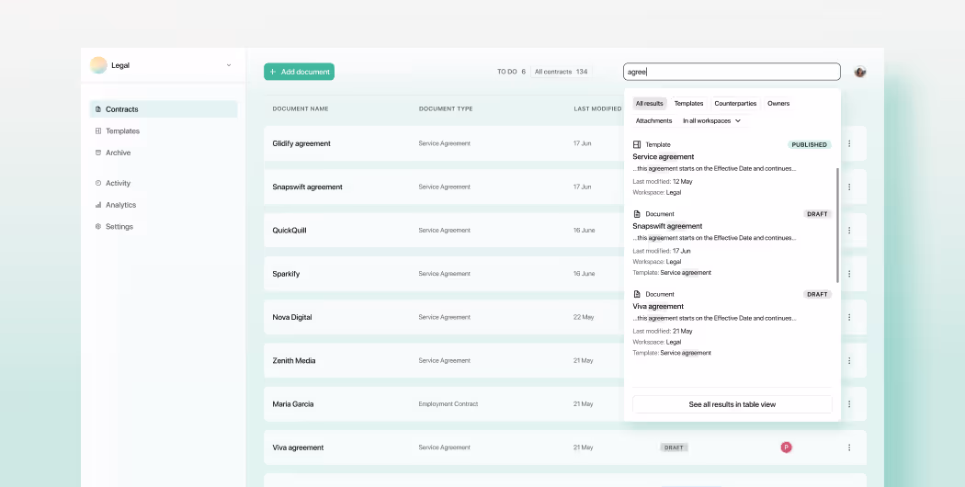Open more options for Snapswift agreement row

(x=849, y=187)
